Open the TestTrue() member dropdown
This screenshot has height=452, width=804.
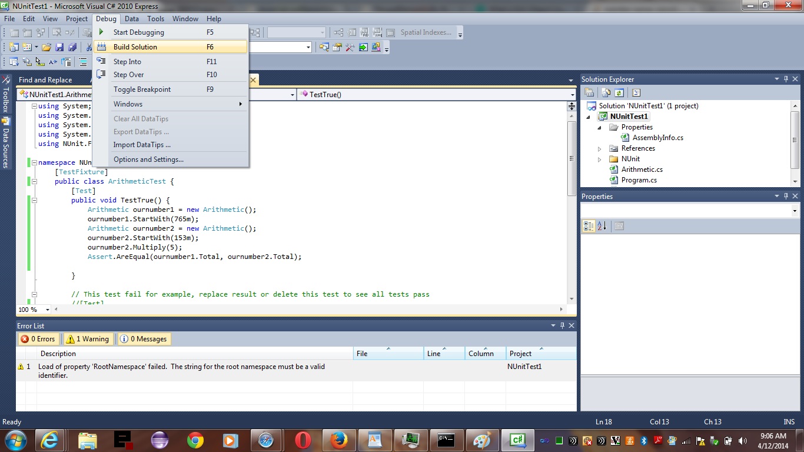click(x=572, y=95)
